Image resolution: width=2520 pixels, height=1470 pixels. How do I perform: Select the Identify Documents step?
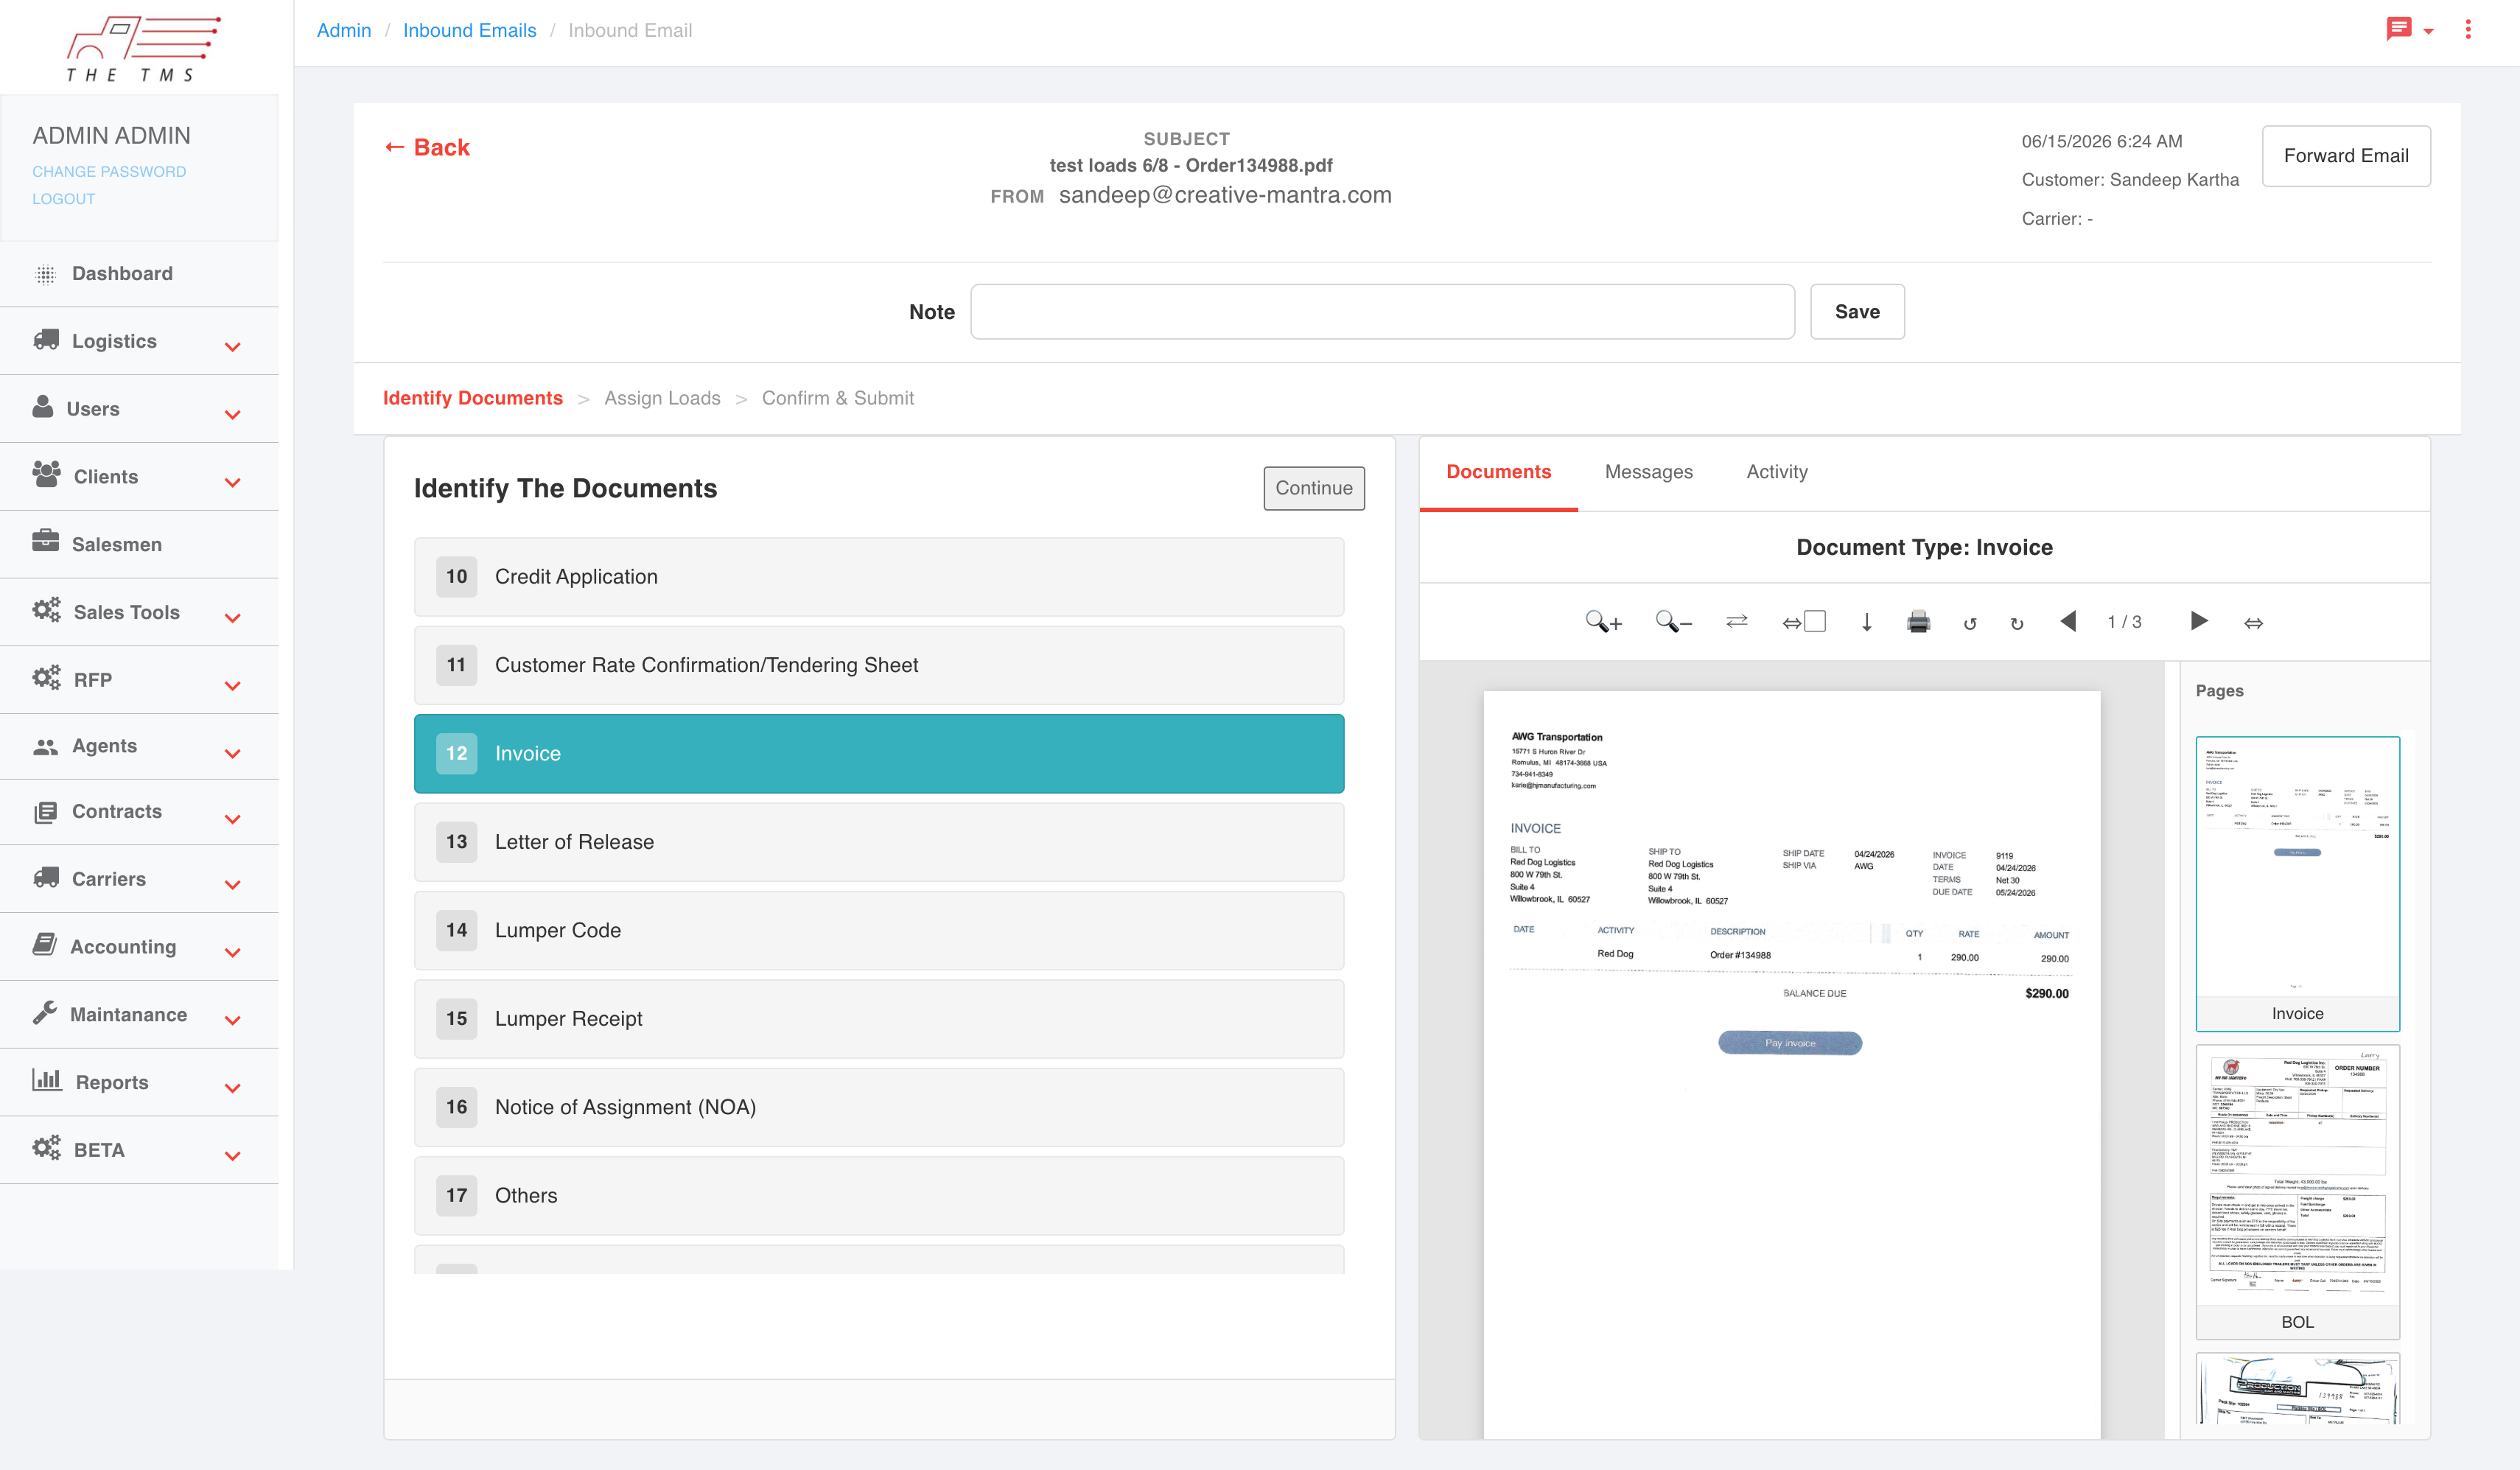[x=472, y=398]
